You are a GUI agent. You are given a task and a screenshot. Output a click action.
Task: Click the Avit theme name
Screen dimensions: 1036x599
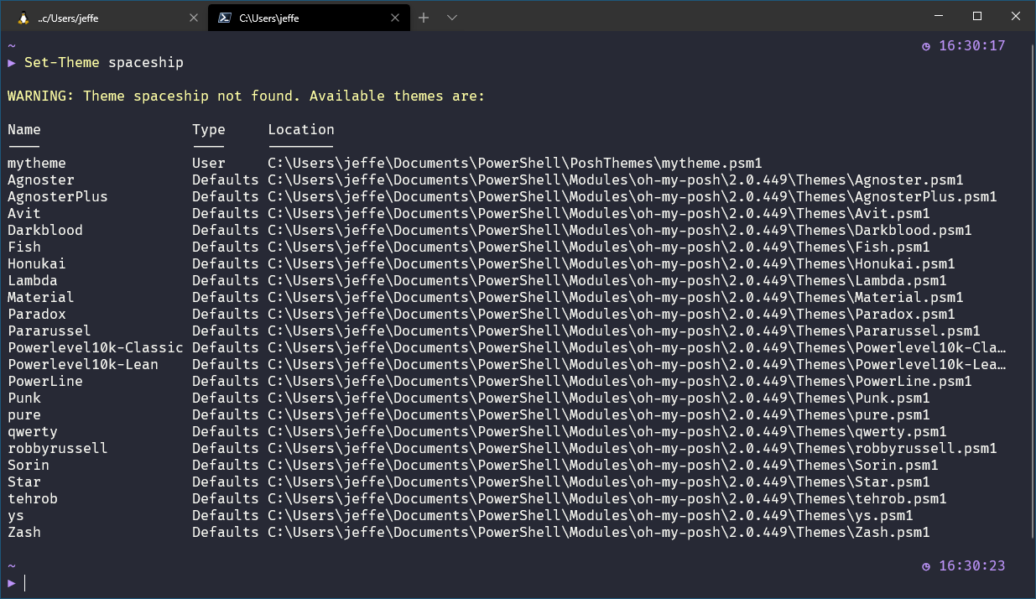[x=24, y=214]
